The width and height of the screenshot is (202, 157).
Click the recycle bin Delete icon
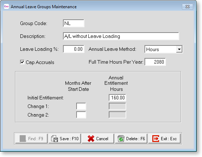121,139
